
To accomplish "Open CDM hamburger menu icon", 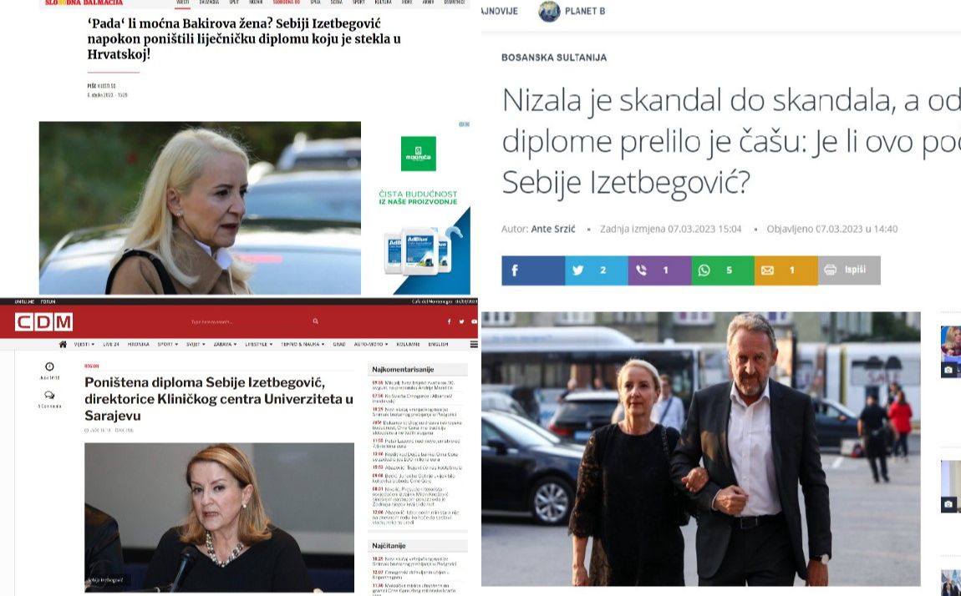I will coord(474,345).
